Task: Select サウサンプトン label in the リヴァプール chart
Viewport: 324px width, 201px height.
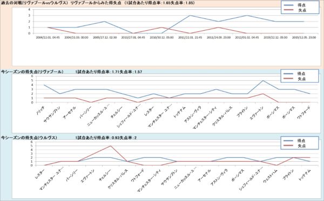Action: pos(52,114)
